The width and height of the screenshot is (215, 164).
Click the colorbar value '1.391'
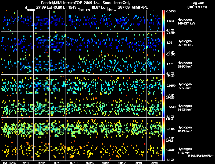tap(170, 43)
